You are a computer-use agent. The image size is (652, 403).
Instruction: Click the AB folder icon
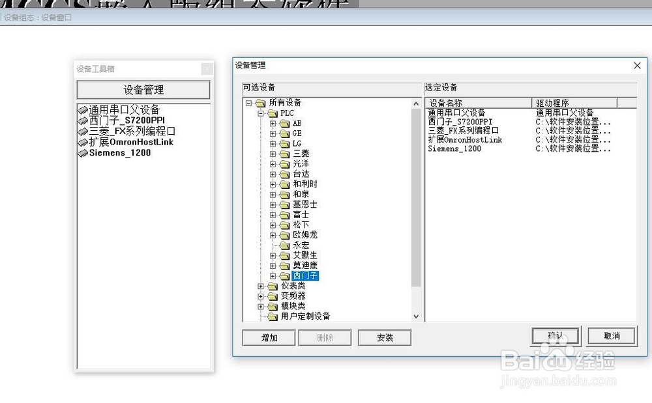point(285,123)
